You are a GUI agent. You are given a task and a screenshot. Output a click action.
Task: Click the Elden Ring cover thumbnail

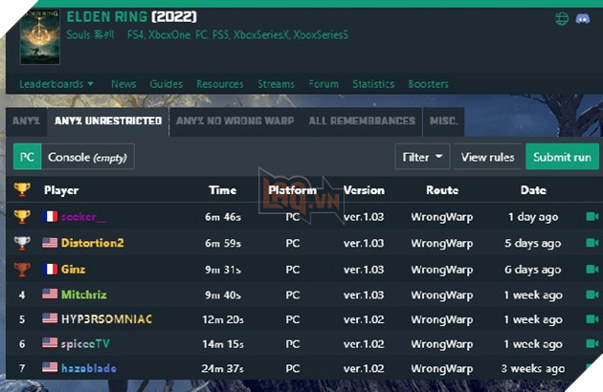point(39,35)
